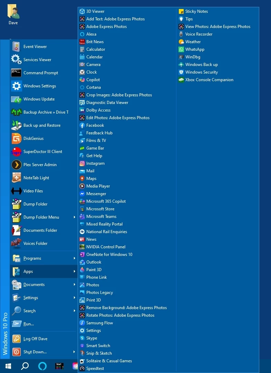The height and width of the screenshot is (373, 271).
Task: Open Dolby Access via its icon
Action: pos(82,110)
